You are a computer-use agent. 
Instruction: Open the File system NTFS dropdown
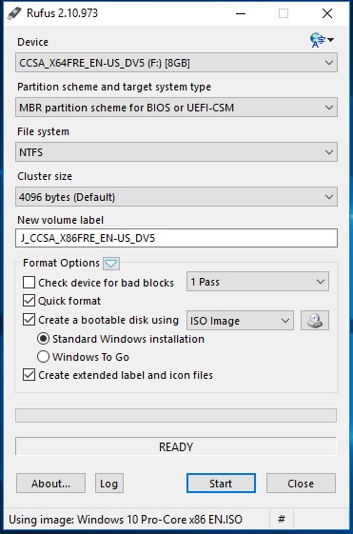176,152
